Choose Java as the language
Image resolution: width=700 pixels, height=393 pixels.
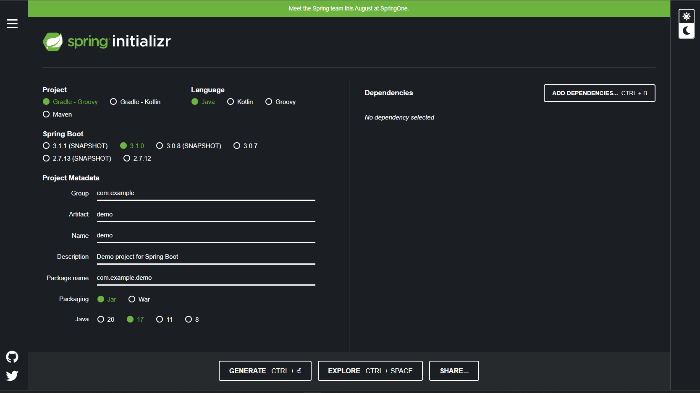click(x=203, y=102)
